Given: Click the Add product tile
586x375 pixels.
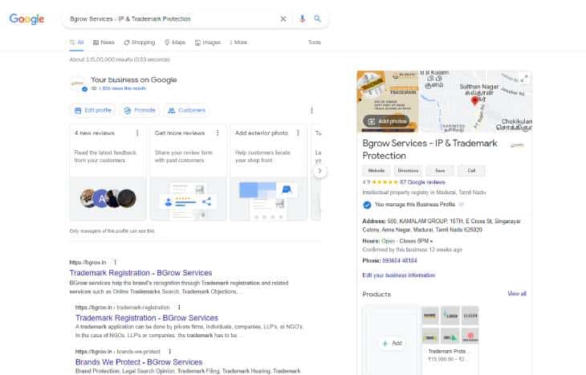Looking at the screenshot, I should (x=392, y=340).
